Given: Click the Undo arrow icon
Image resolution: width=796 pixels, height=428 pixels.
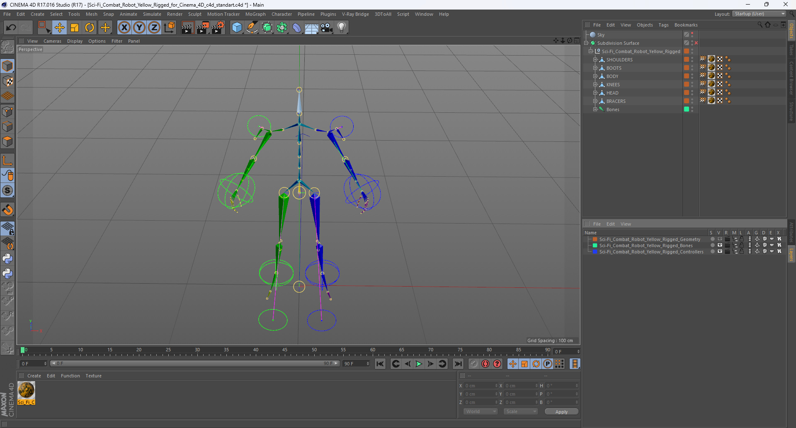Looking at the screenshot, I should coord(11,28).
